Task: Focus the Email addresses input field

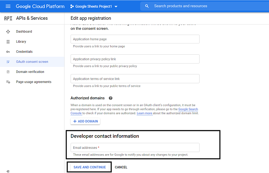Action: (135, 148)
